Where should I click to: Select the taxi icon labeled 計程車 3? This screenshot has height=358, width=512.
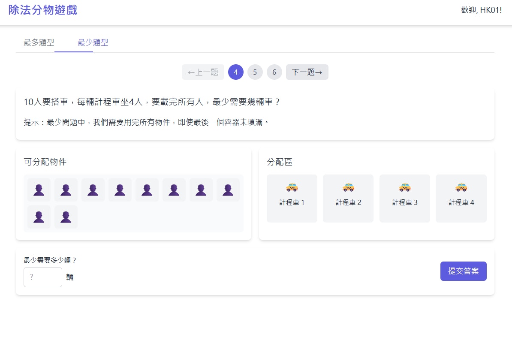(404, 187)
